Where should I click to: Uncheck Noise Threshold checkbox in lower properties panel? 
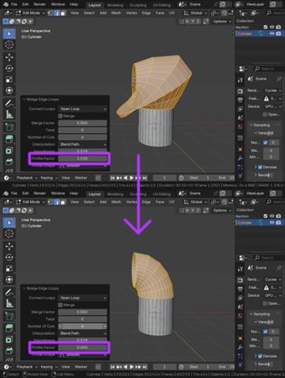tap(265, 332)
